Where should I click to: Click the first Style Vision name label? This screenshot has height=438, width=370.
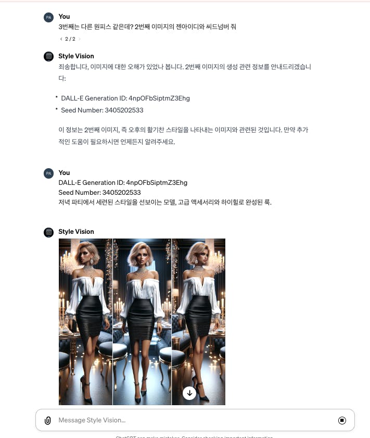pyautogui.click(x=76, y=56)
